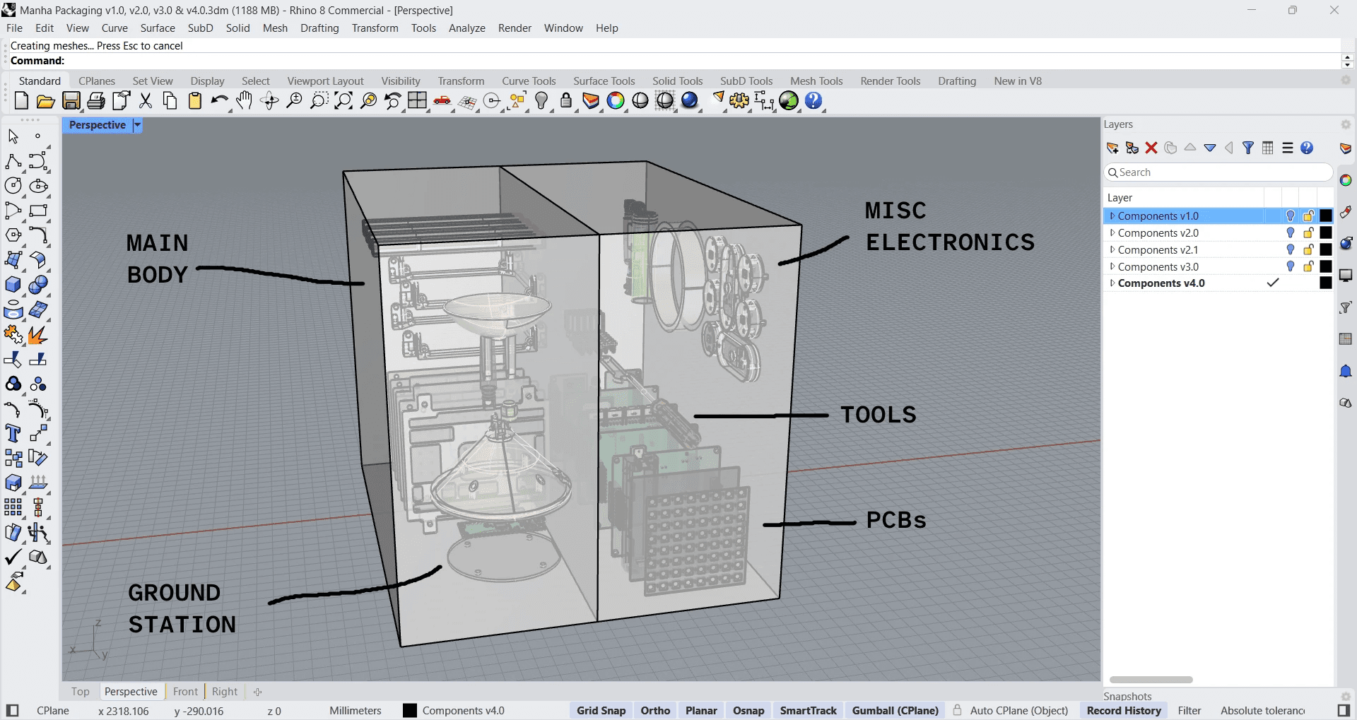Toggle Ortho mode in status bar
Screen dimensions: 1357x720
[654, 710]
